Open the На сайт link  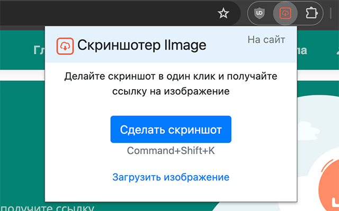(266, 40)
